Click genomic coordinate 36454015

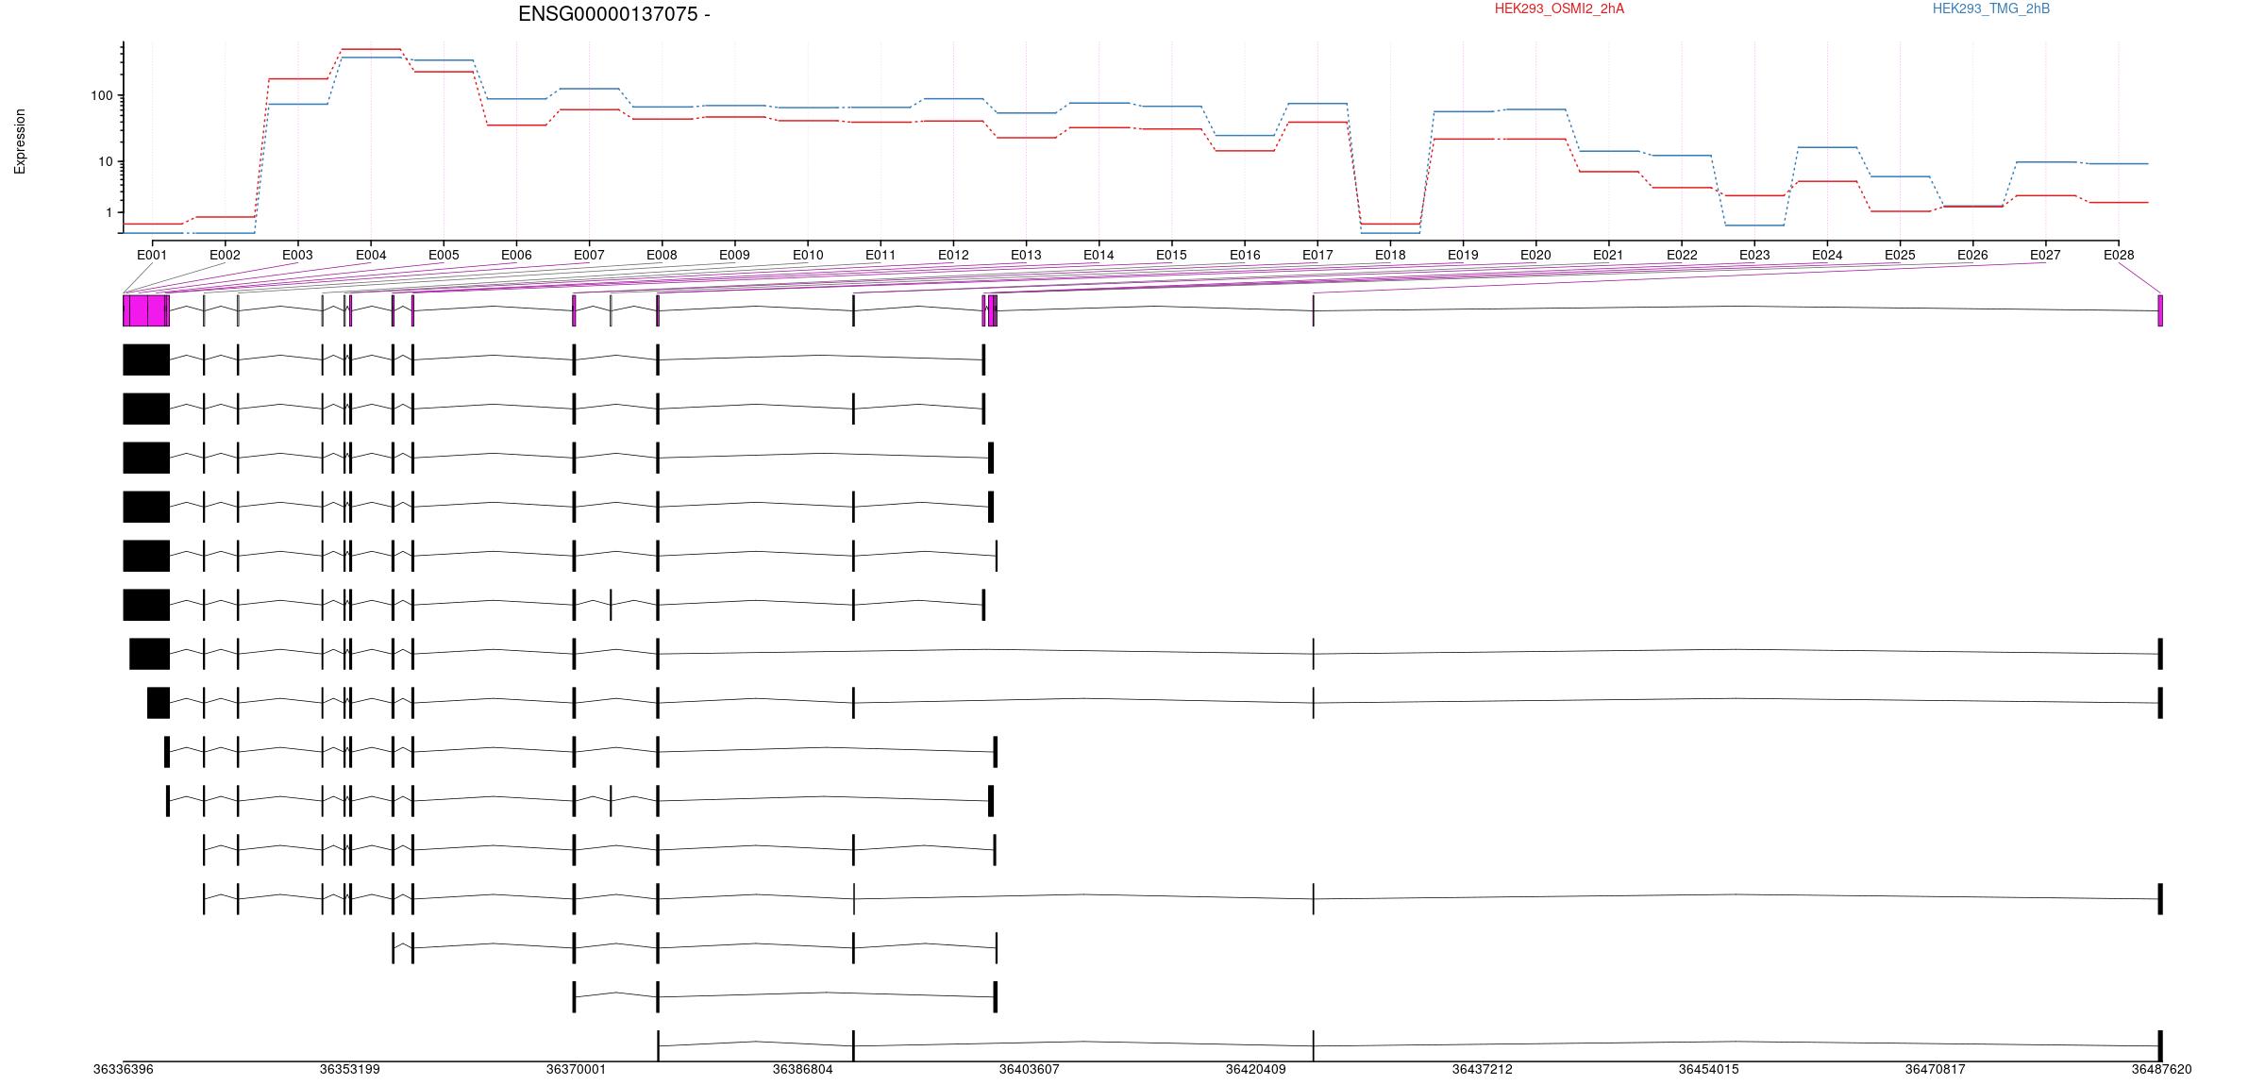point(1709,1069)
